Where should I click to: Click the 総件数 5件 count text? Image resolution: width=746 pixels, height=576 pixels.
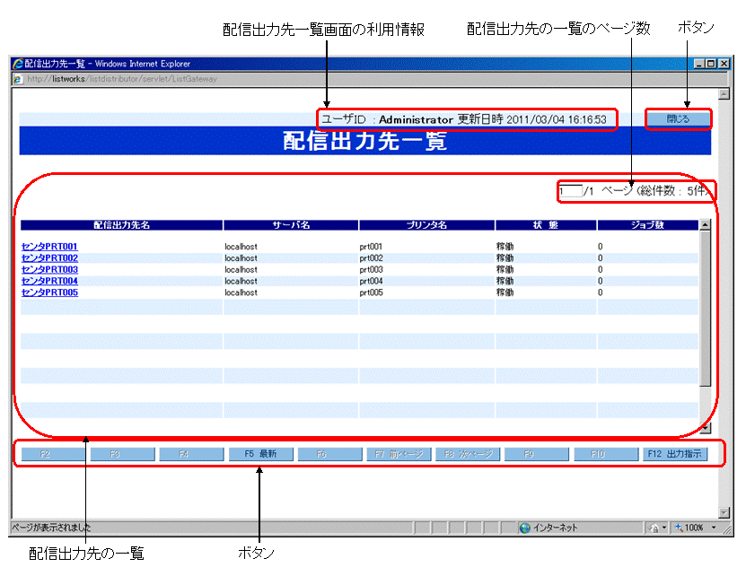coord(672,191)
